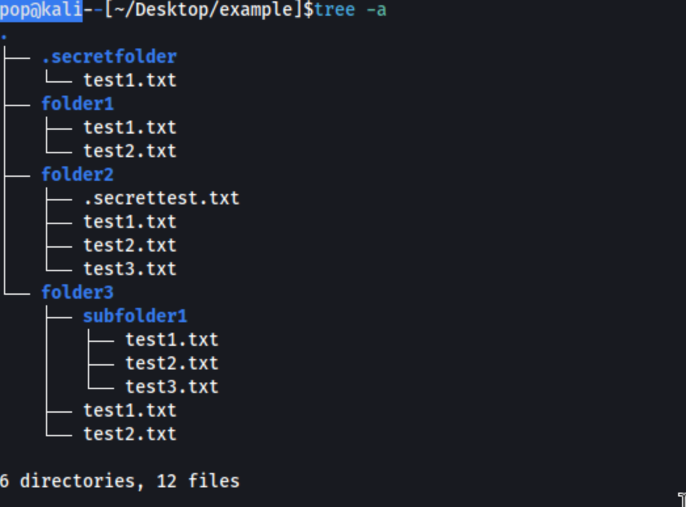Image resolution: width=686 pixels, height=507 pixels.
Task: Click the highlighted pop@kali prompt text
Action: pos(41,10)
